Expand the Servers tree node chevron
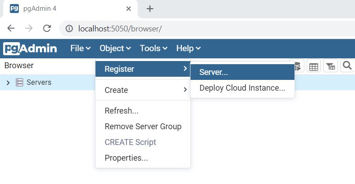This screenshot has width=355, height=184. [x=8, y=83]
